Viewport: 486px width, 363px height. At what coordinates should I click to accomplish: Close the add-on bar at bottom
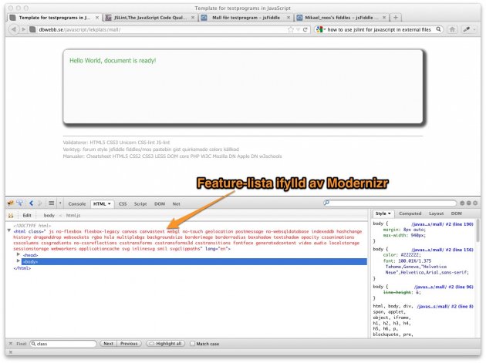click(x=11, y=352)
